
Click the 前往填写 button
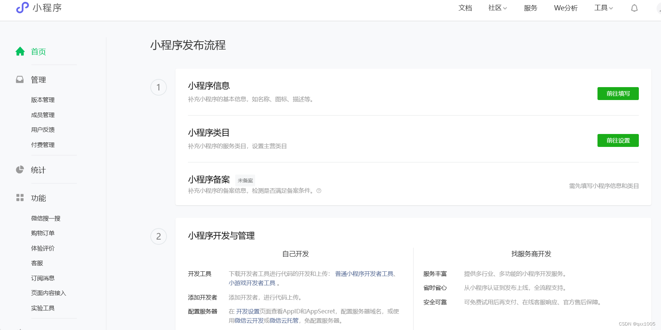(618, 93)
